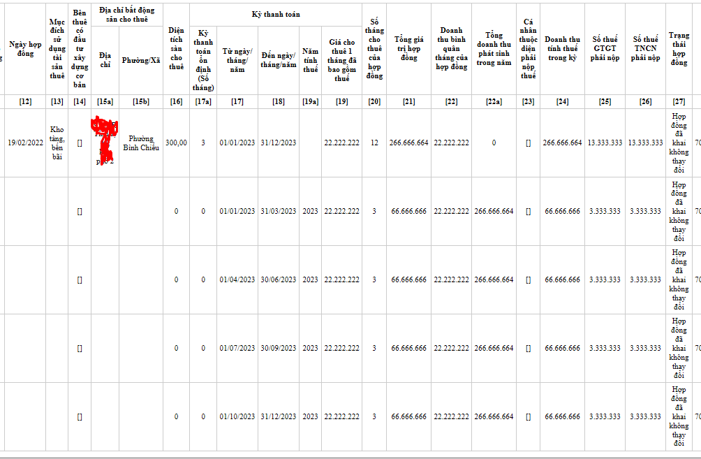The height and width of the screenshot is (459, 701).
Task: Click the start date 01/10/2023
Action: (237, 416)
